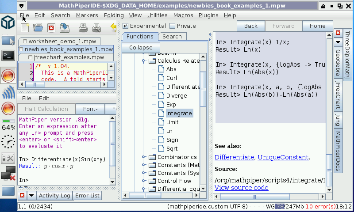The height and width of the screenshot is (212, 354).
Task: Click the wireless signal icon in side panel
Action: click(x=8, y=92)
